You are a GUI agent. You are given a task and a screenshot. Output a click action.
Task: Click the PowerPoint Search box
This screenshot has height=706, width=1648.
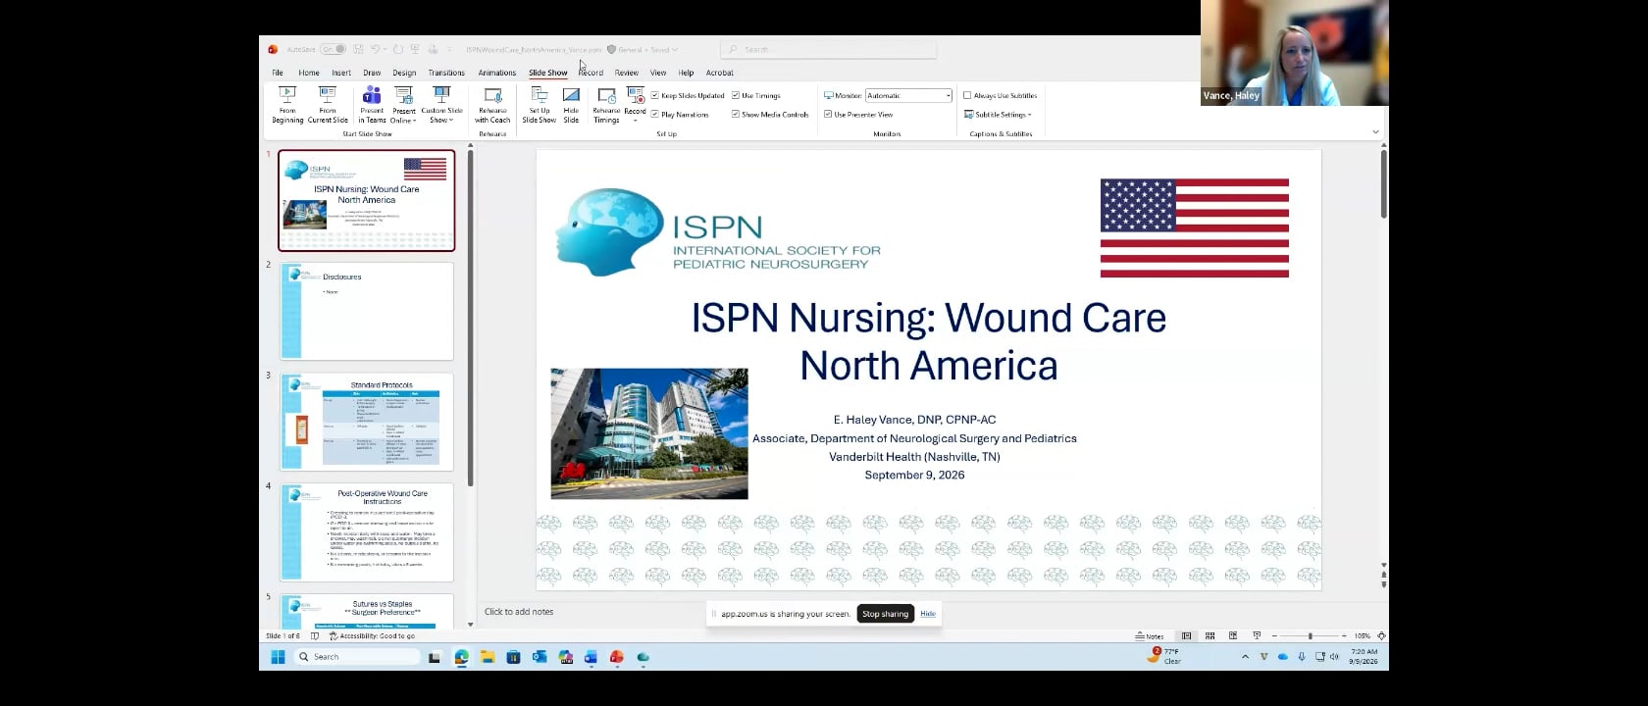coord(829,49)
